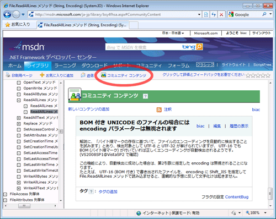Click 新しいコンテンツの追加 link
This screenshot has height=219, width=276.
tap(89, 109)
